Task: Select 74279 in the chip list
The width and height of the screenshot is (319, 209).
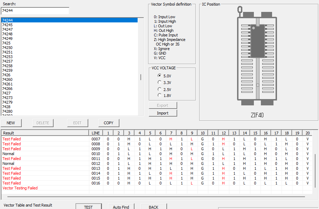Action: click(x=69, y=102)
